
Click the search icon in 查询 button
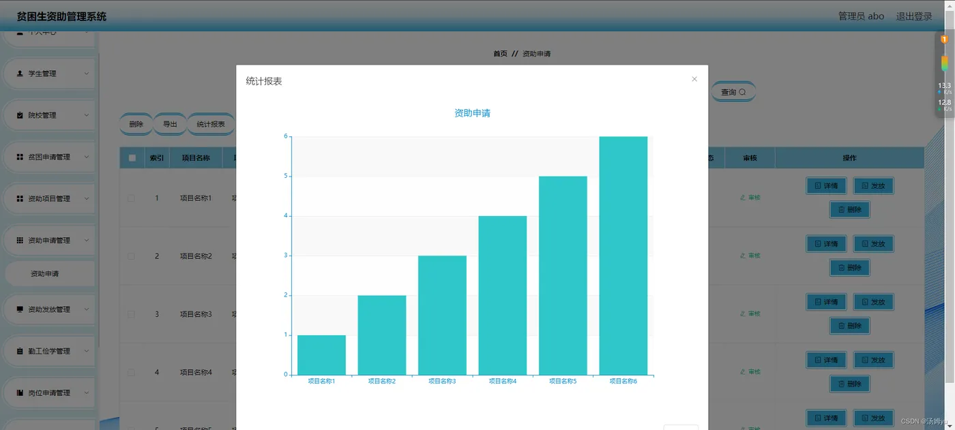[x=742, y=92]
